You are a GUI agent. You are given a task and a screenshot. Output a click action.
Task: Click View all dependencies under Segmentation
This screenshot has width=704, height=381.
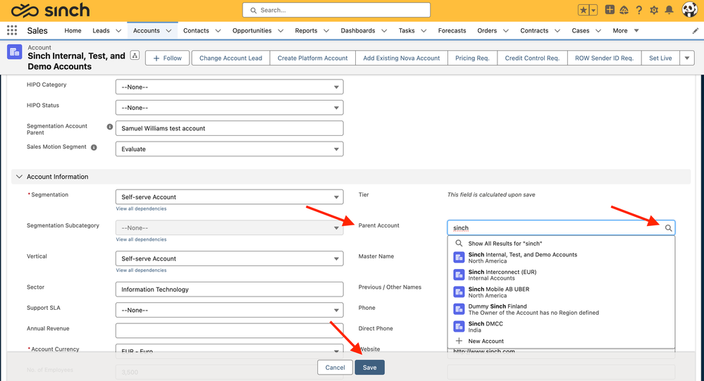pyautogui.click(x=141, y=208)
